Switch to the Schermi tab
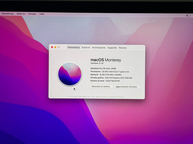 [x=86, y=48]
